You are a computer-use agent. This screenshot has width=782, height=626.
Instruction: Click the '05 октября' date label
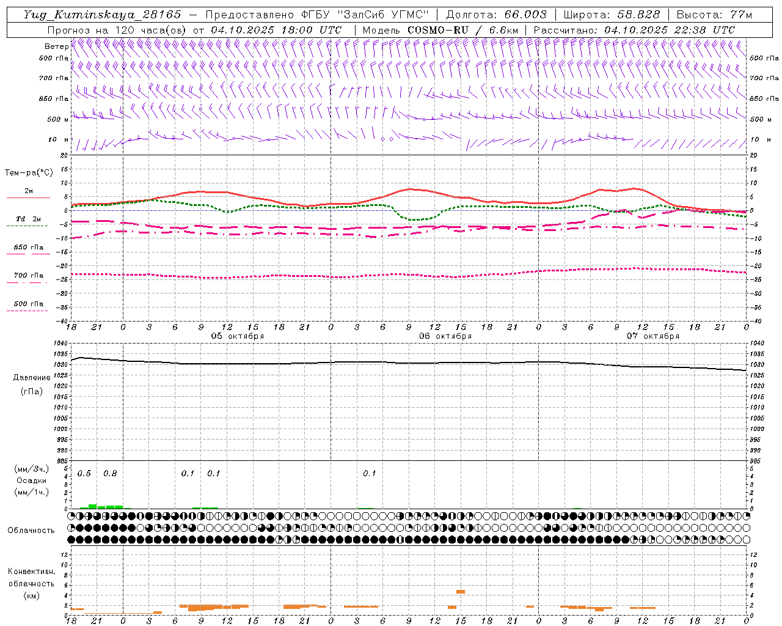(238, 336)
